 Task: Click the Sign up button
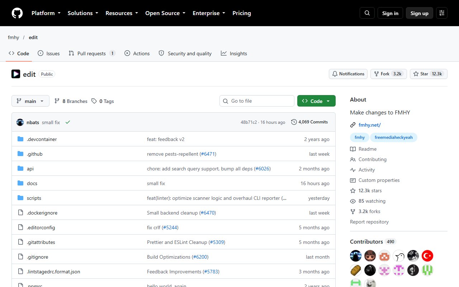(420, 13)
